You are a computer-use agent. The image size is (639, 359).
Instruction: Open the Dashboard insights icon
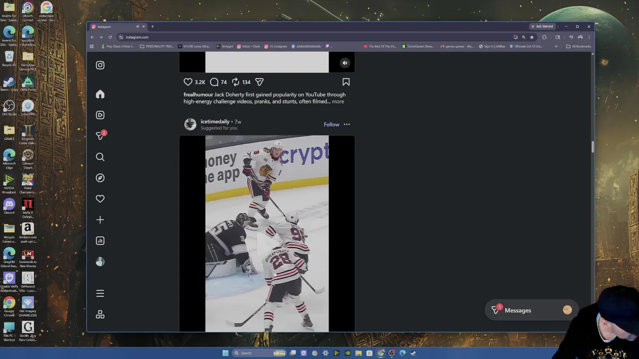[100, 241]
